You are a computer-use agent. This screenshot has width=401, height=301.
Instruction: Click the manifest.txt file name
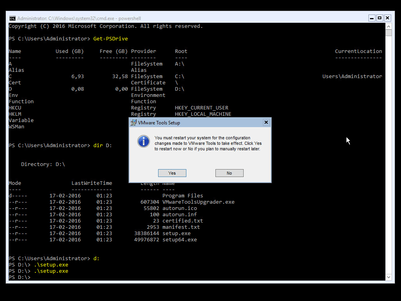pos(181,227)
